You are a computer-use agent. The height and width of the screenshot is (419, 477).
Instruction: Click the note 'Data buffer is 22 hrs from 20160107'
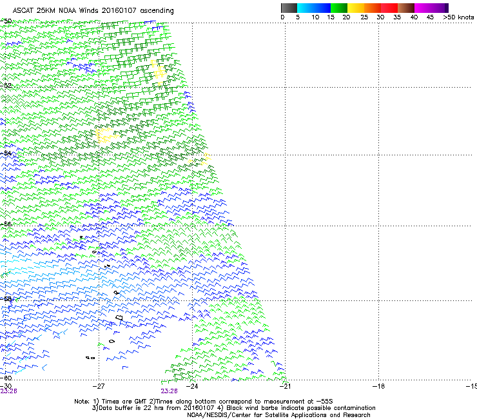153,408
